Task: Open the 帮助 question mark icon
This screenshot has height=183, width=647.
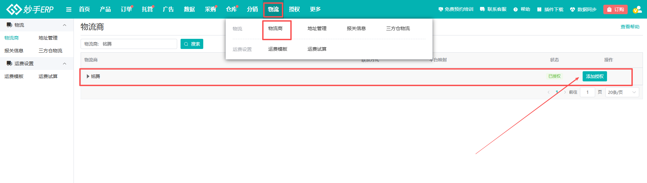Action: tap(516, 9)
